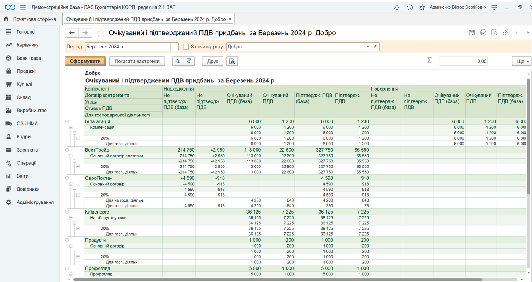Open notifications bell icon
This screenshot has width=532, height=282.
(397, 7)
